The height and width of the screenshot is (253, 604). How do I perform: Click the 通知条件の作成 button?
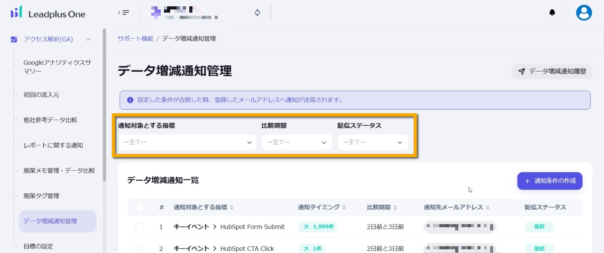(549, 181)
